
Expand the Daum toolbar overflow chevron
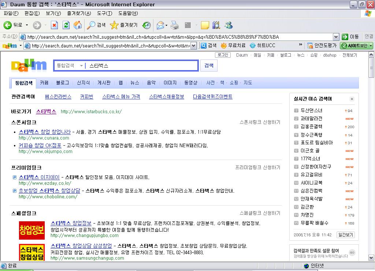tap(301, 45)
